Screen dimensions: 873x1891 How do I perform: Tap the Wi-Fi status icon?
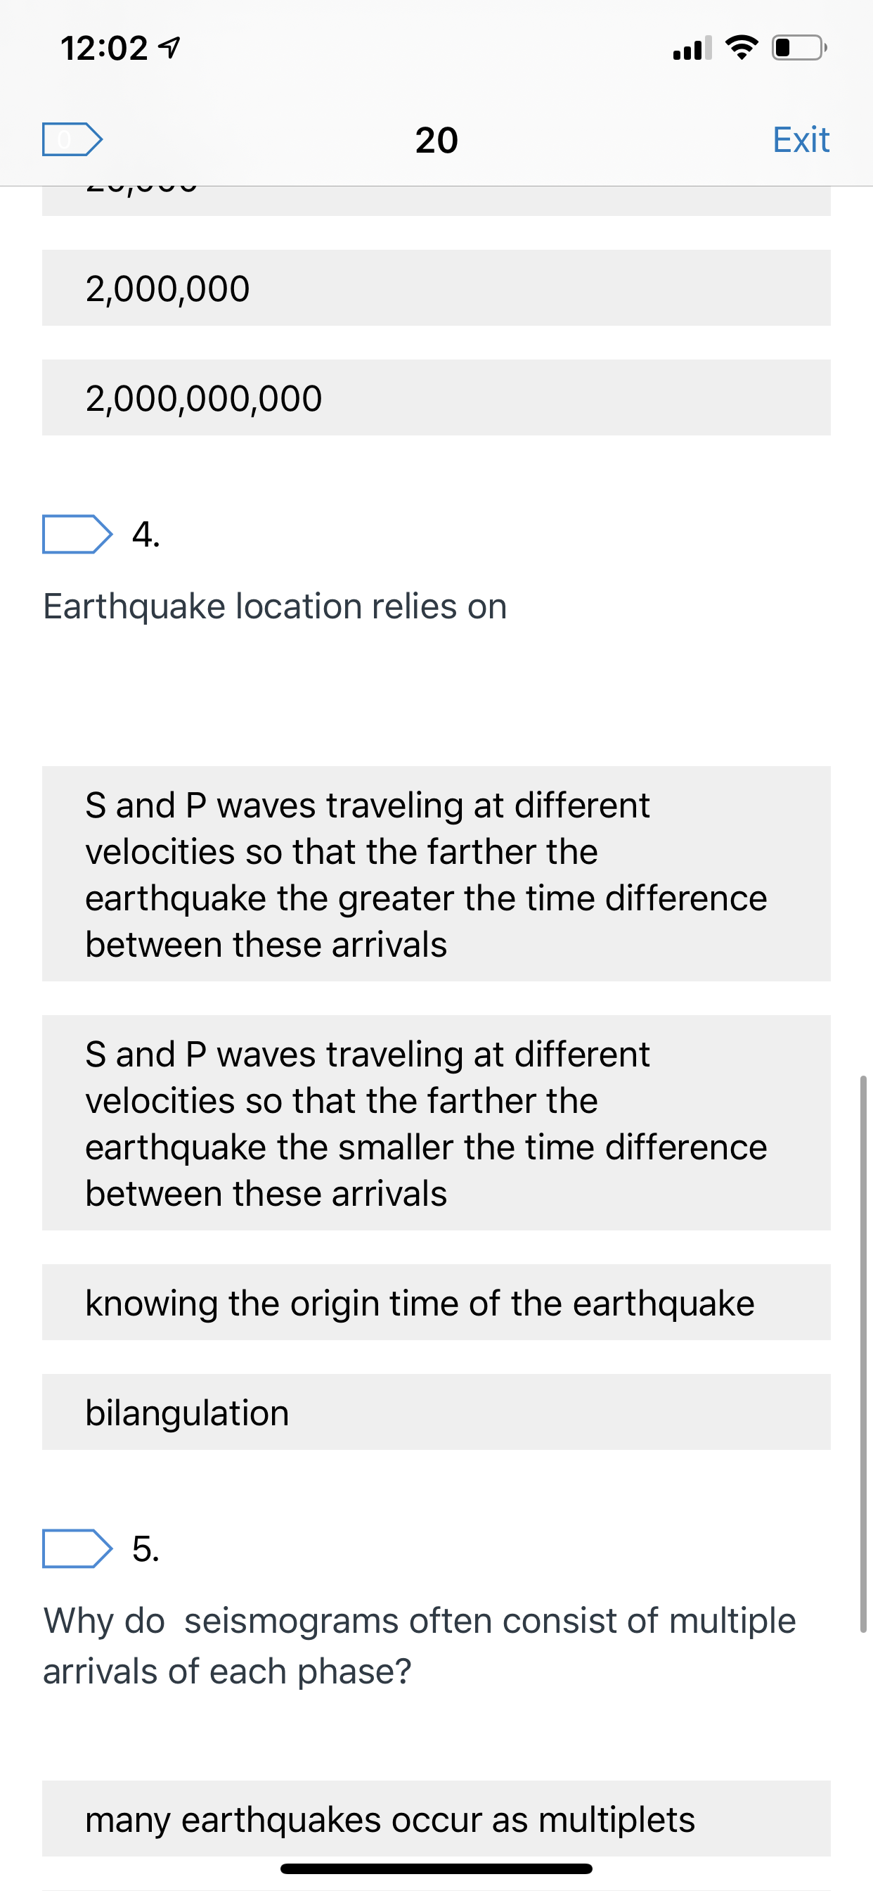pos(741,48)
